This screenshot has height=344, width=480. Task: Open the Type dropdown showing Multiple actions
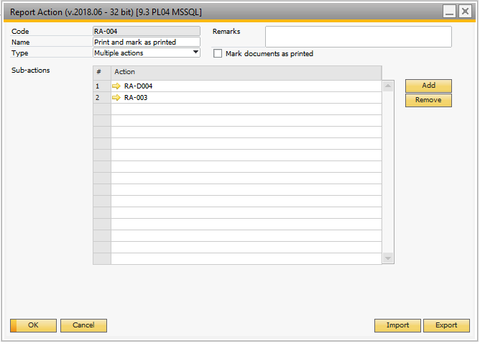[147, 53]
